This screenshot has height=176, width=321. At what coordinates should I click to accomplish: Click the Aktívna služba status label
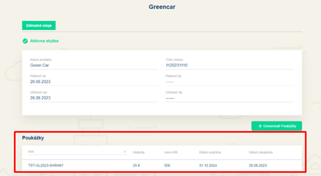(44, 41)
